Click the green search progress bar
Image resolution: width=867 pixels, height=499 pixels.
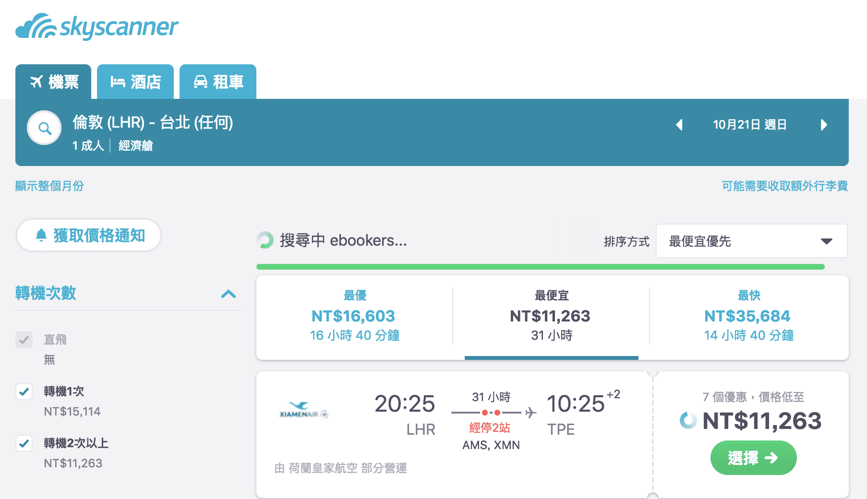(541, 267)
